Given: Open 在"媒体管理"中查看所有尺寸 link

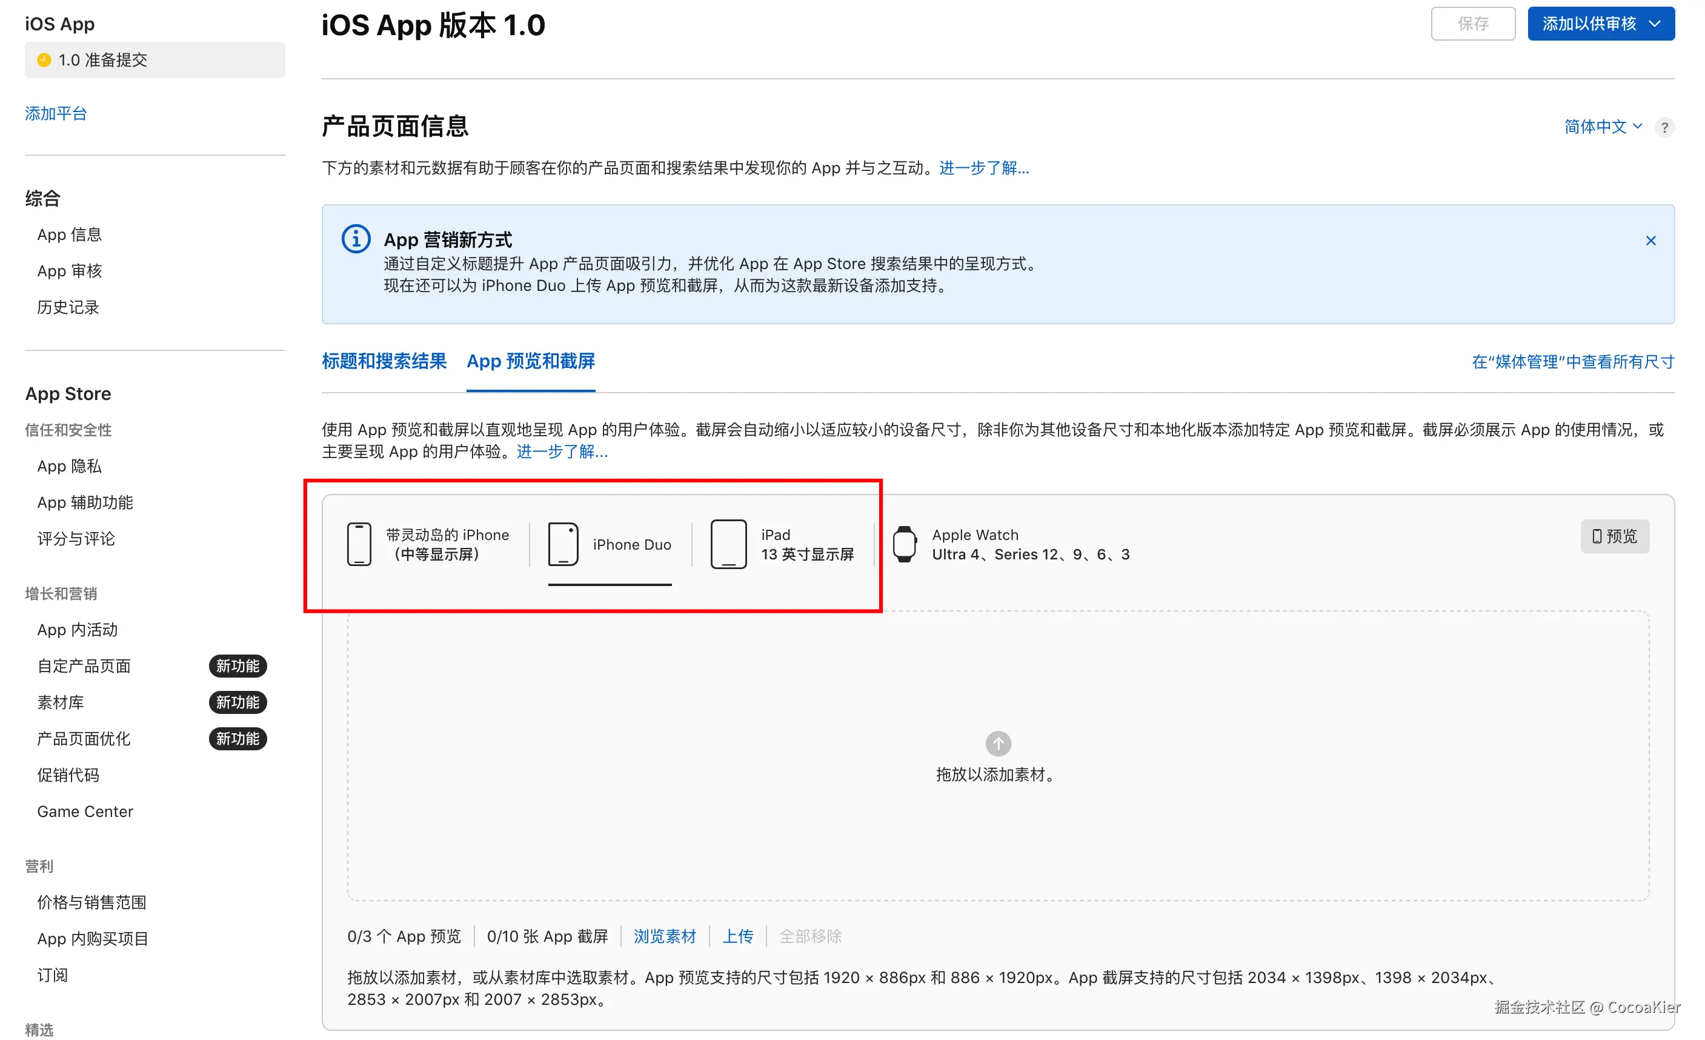Looking at the screenshot, I should tap(1572, 362).
